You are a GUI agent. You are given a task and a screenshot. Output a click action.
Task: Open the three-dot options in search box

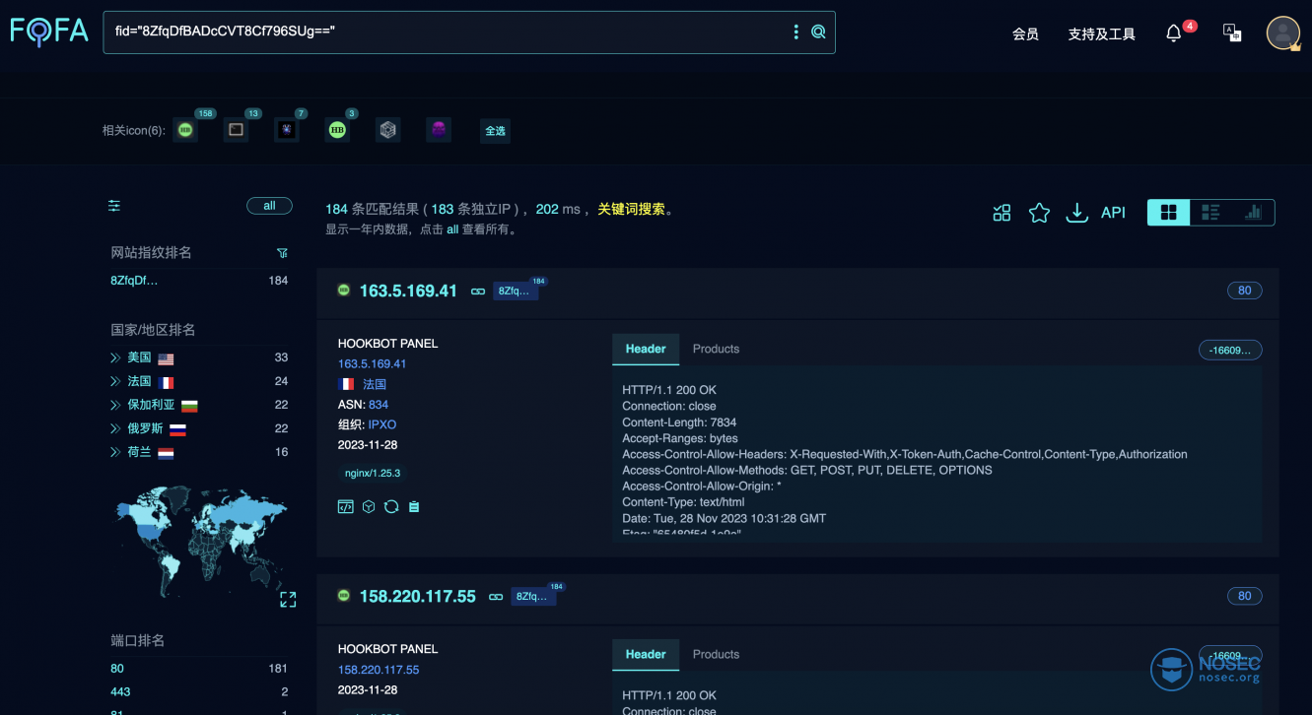pos(796,32)
